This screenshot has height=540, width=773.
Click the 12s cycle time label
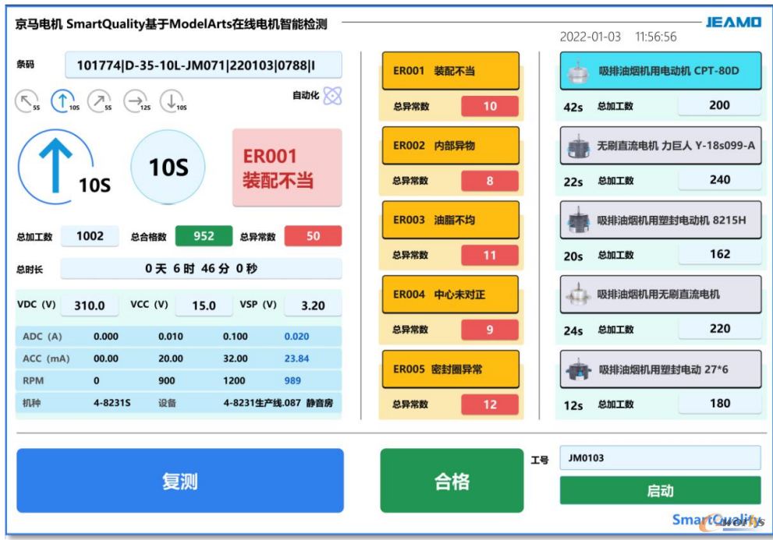pos(573,406)
